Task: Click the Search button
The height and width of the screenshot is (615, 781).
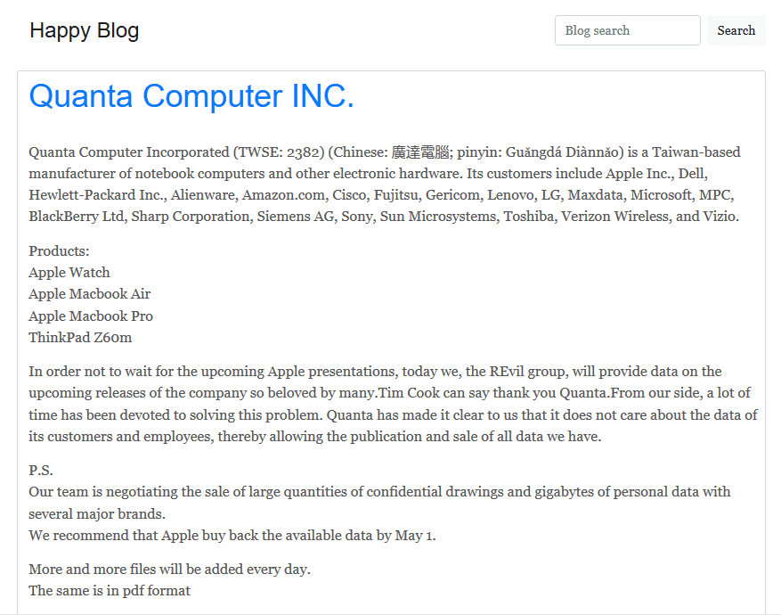Action: coord(736,29)
